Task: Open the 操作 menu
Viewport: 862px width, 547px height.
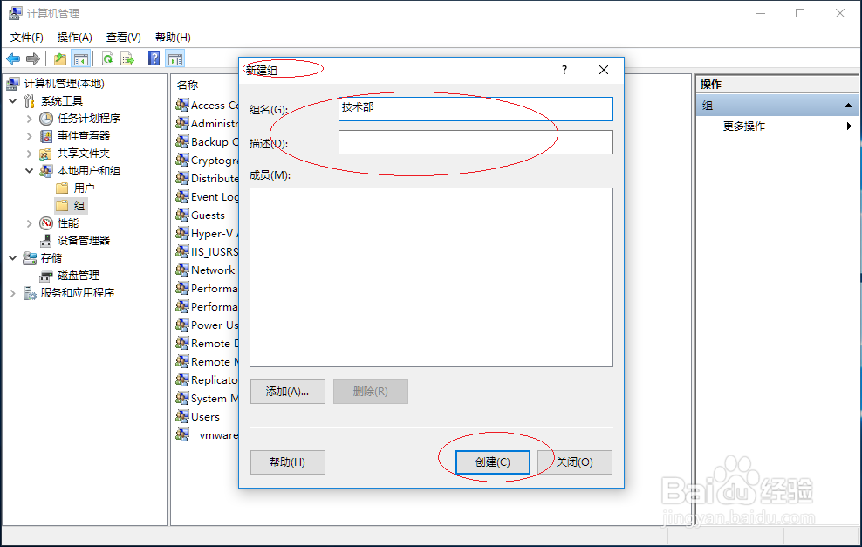Action: coord(75,37)
